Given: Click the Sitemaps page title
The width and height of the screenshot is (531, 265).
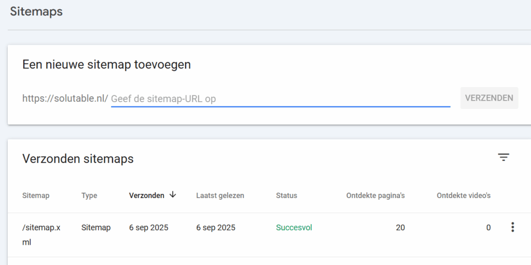Looking at the screenshot, I should click(36, 11).
